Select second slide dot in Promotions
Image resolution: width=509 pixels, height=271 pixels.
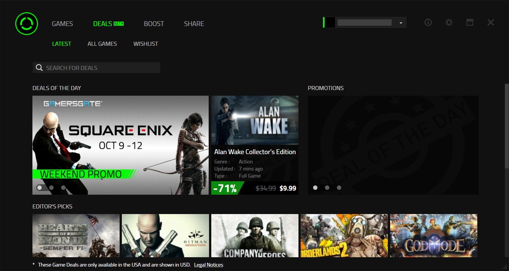(327, 188)
